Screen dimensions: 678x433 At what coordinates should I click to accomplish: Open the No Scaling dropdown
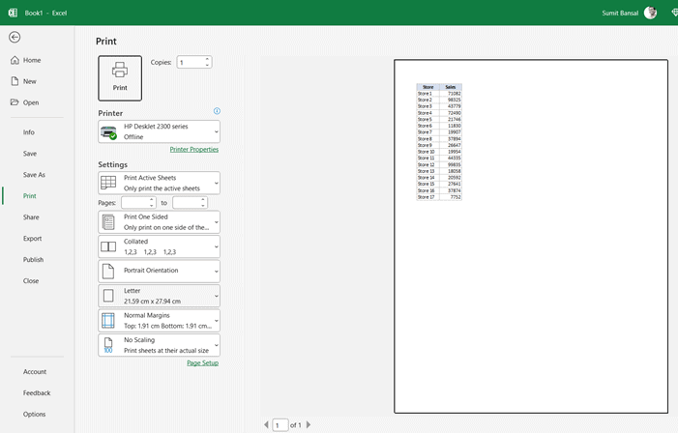(x=159, y=345)
